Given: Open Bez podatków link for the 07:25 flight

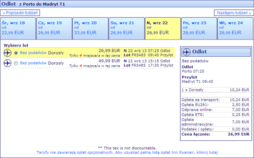Looking at the screenshot, I should coord(33,53).
